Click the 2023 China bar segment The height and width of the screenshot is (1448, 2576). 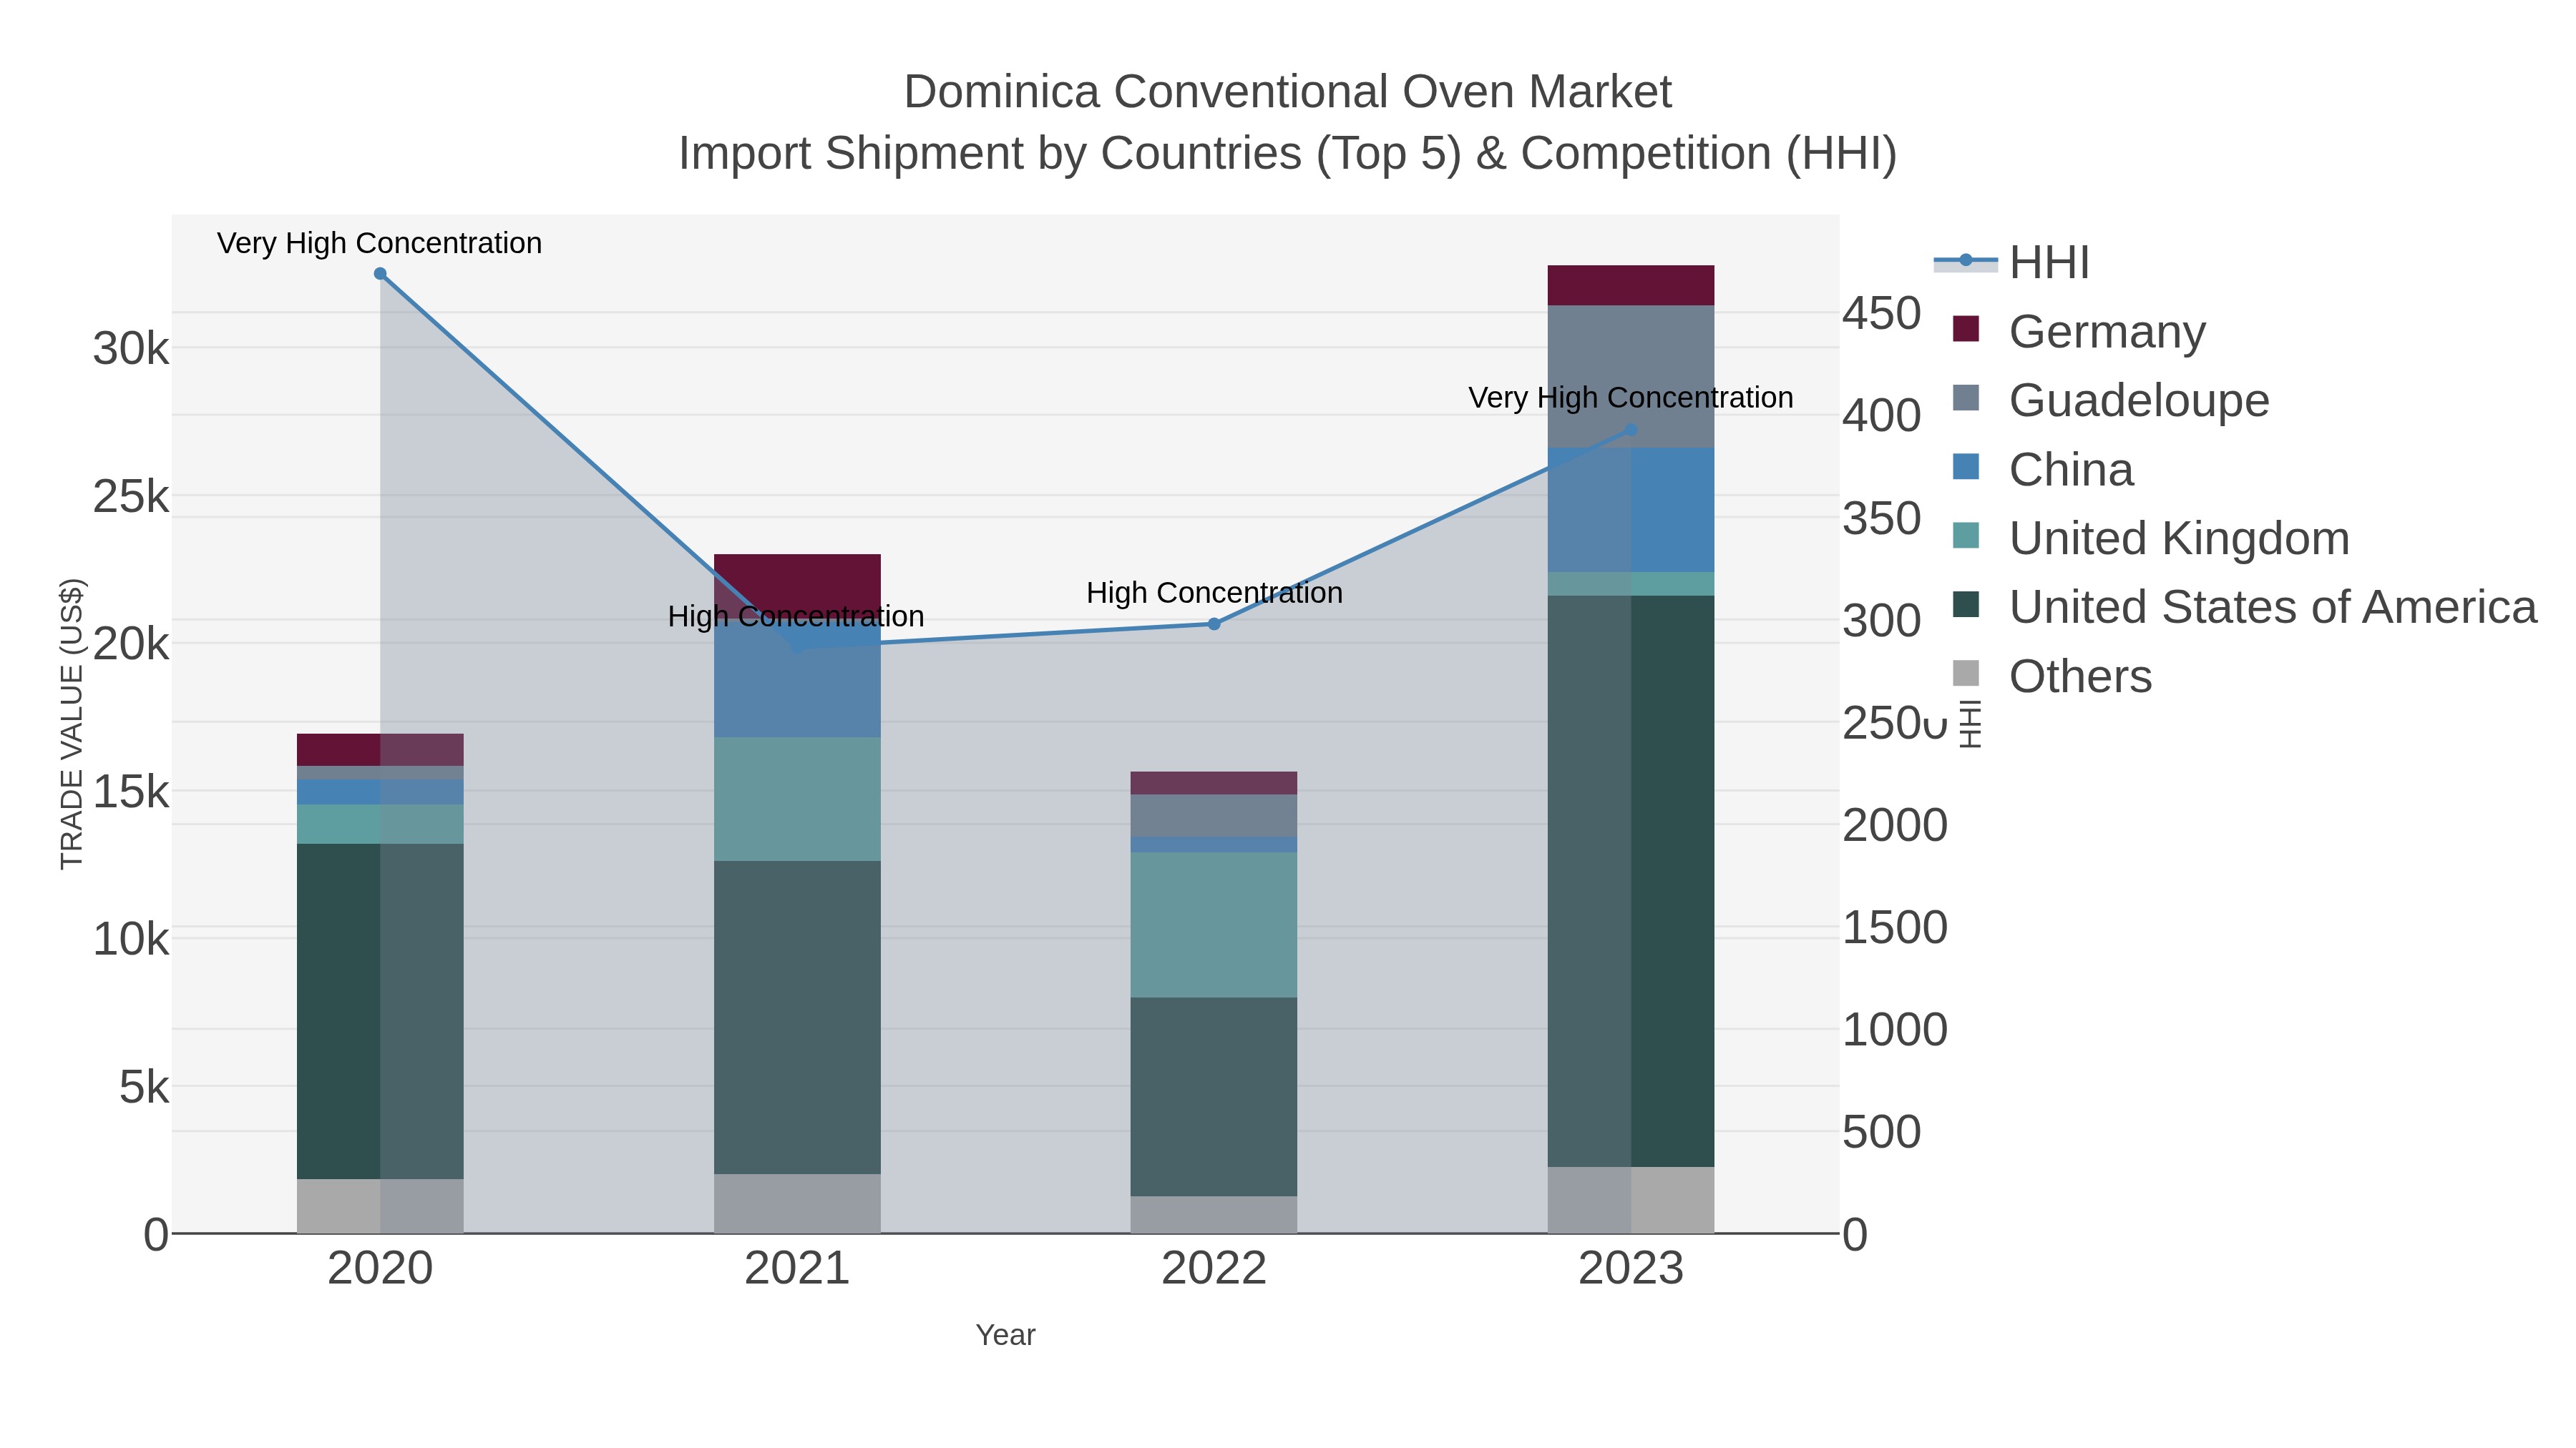click(1631, 510)
